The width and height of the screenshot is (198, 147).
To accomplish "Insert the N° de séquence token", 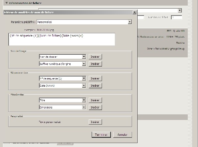I will [x=95, y=78].
